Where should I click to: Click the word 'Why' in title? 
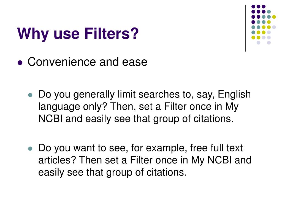point(33,34)
